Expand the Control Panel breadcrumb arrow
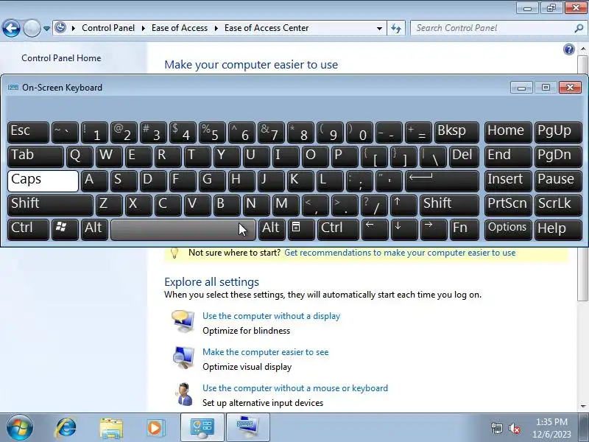589x442 pixels. (x=143, y=28)
